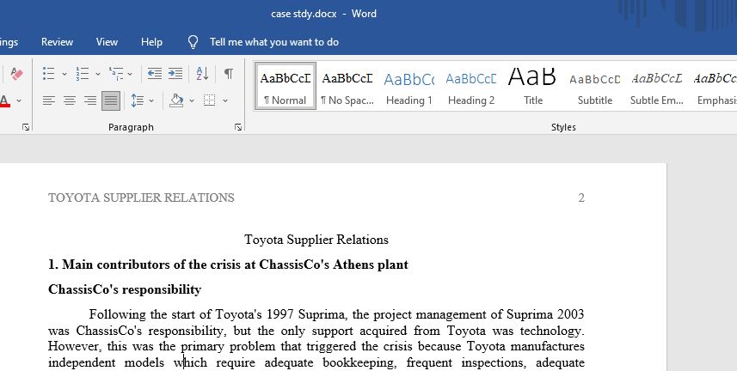The width and height of the screenshot is (737, 371).
Task: Open borders dropdown arrow
Action: [225, 100]
